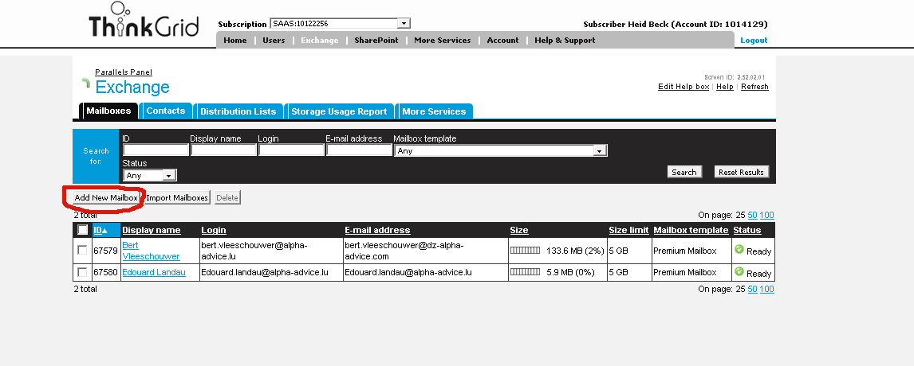This screenshot has height=366, width=914.
Task: Open the Mailbox template dropdown
Action: coord(501,150)
